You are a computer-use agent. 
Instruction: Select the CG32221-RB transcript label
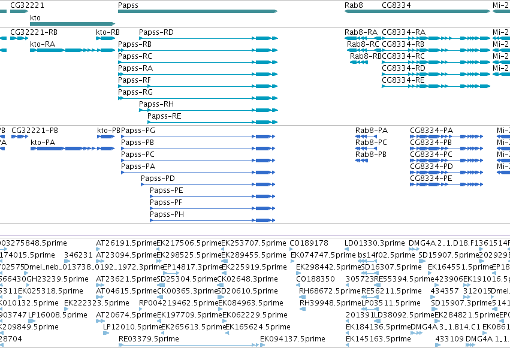[34, 32]
